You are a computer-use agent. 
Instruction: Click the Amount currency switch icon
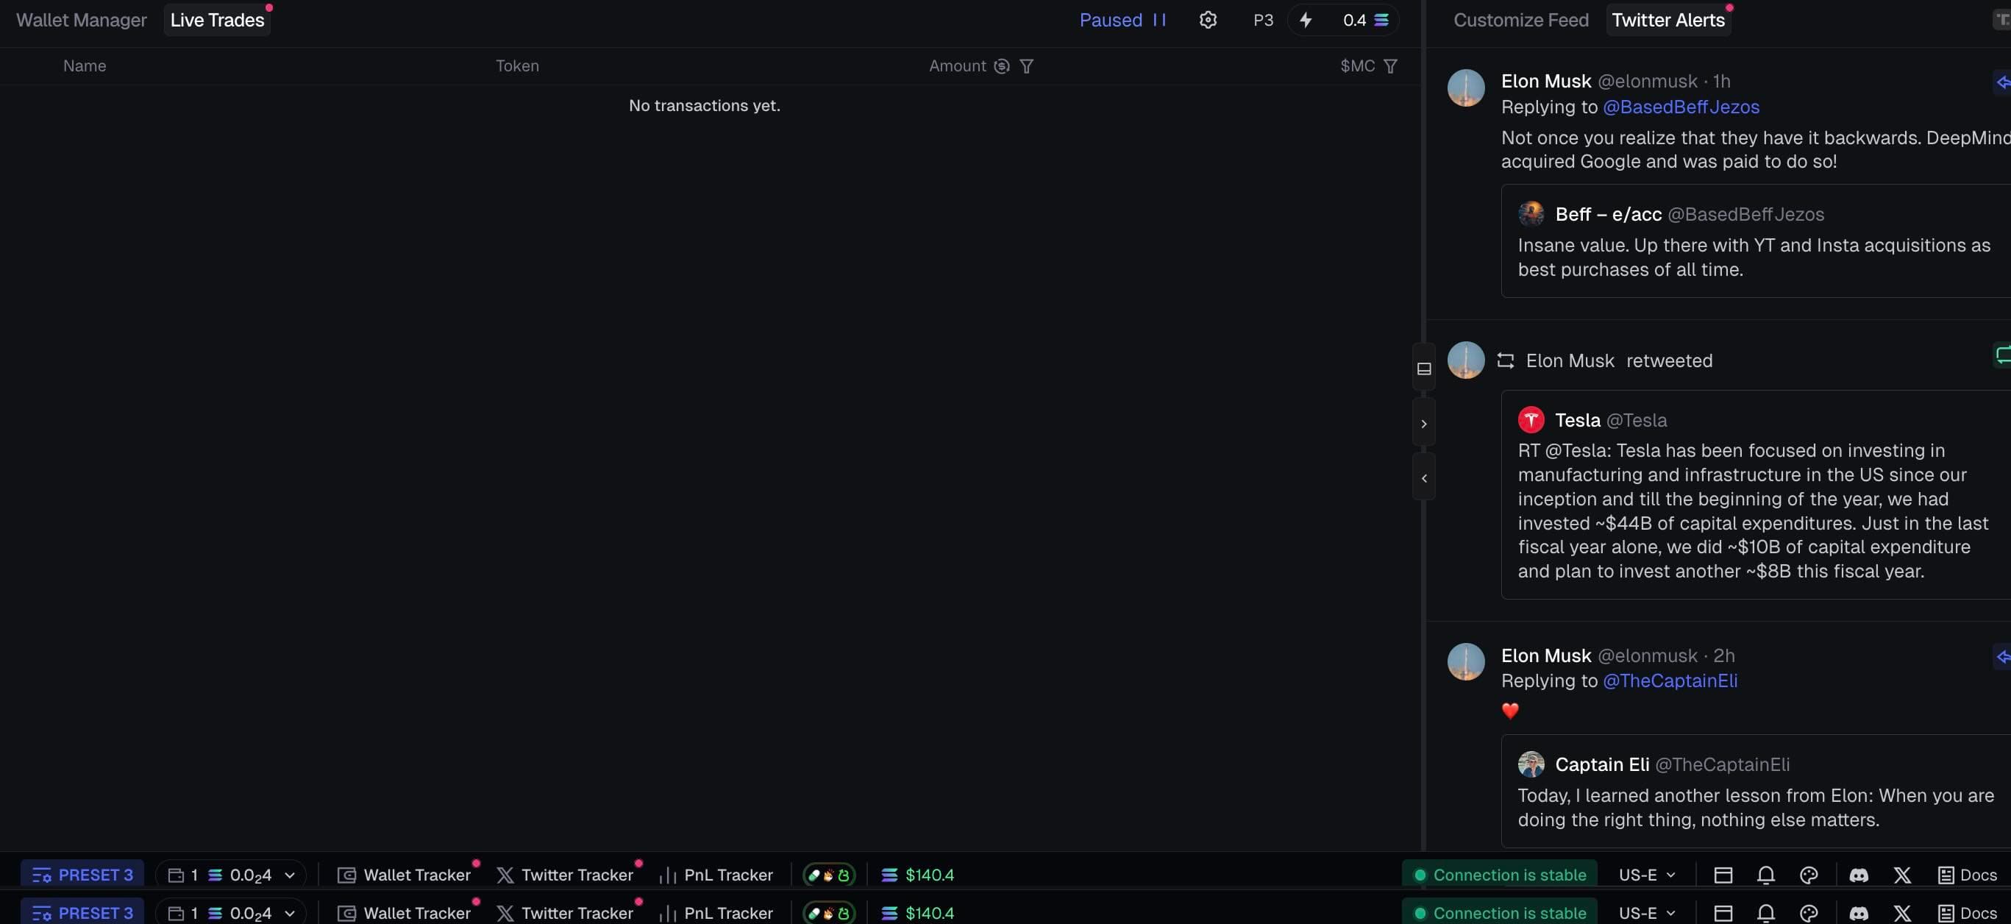tap(1002, 66)
